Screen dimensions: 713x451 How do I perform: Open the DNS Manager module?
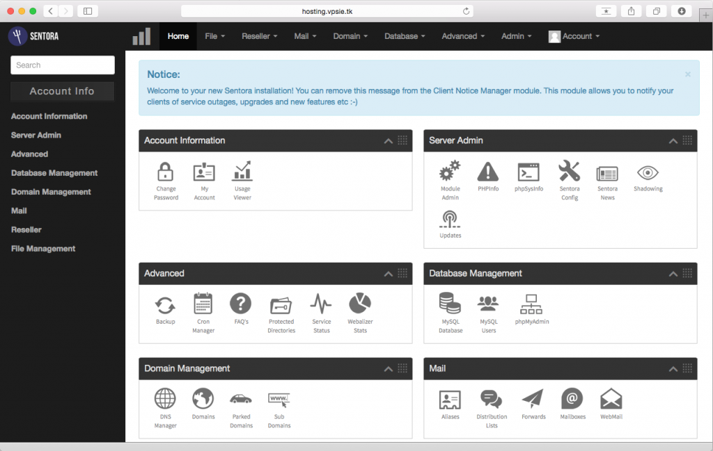[x=165, y=409]
